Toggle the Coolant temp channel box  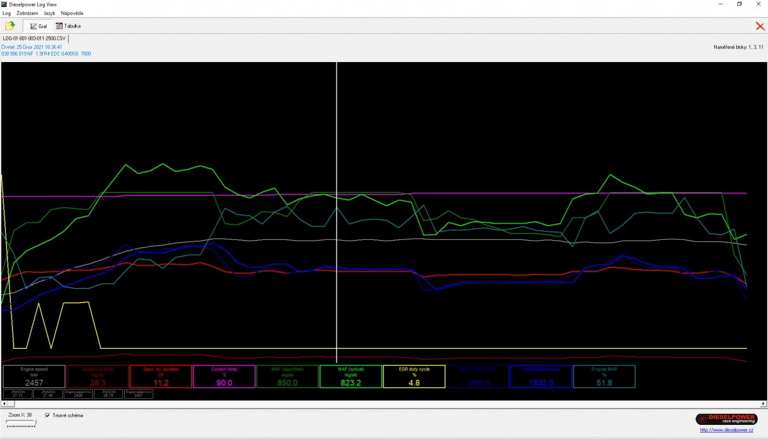coord(224,376)
